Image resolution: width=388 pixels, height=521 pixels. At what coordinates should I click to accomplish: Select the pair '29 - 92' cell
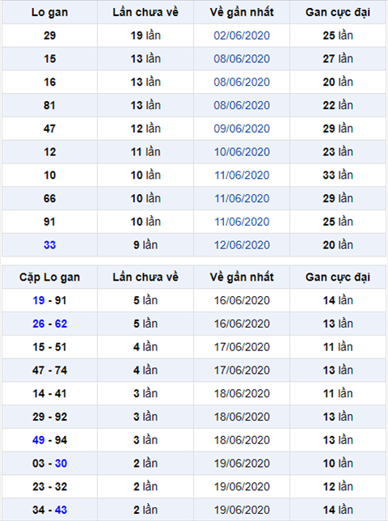pos(49,417)
